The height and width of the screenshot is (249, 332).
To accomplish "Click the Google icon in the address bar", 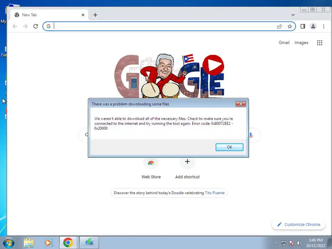I will tap(49, 26).
